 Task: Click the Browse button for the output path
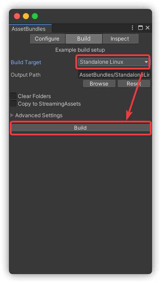(99, 84)
